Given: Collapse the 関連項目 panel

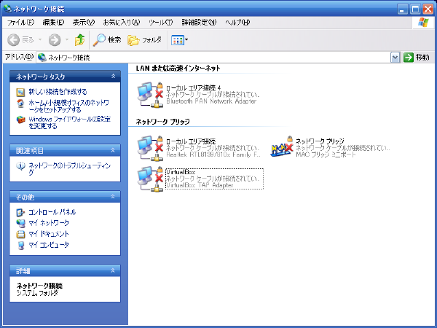Looking at the screenshot, I should point(113,150).
